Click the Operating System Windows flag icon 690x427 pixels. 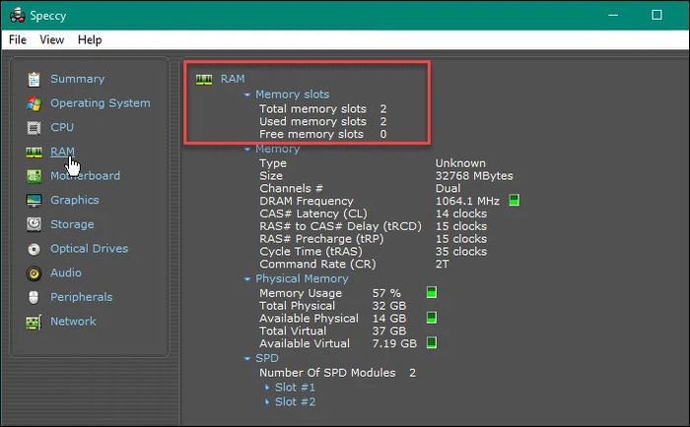[34, 103]
